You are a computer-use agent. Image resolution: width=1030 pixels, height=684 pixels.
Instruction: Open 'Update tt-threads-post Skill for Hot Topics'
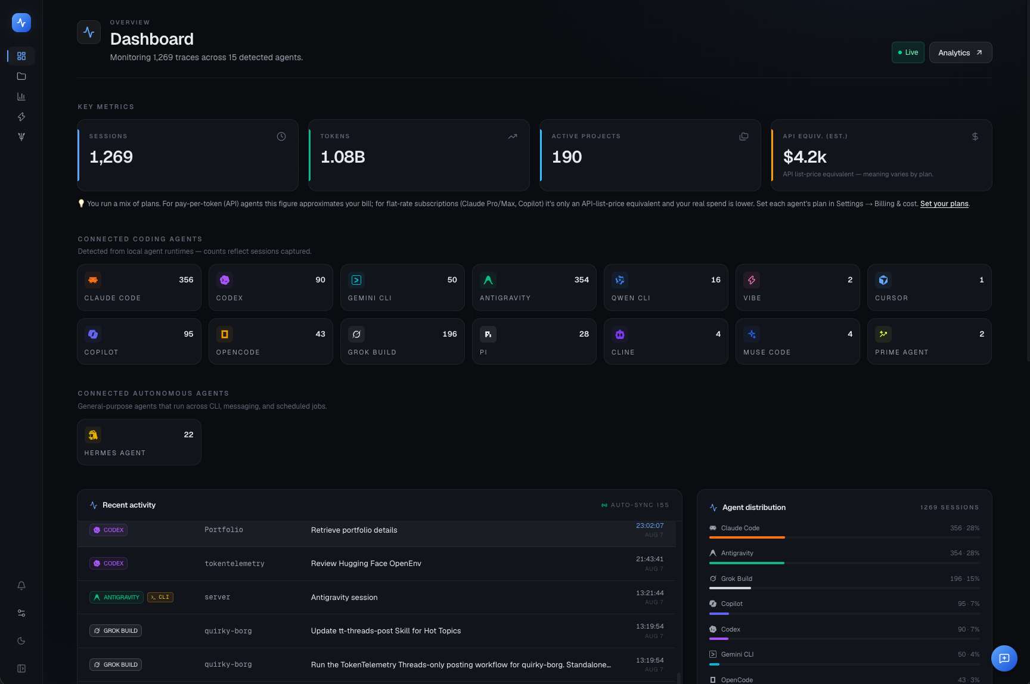(x=377, y=631)
